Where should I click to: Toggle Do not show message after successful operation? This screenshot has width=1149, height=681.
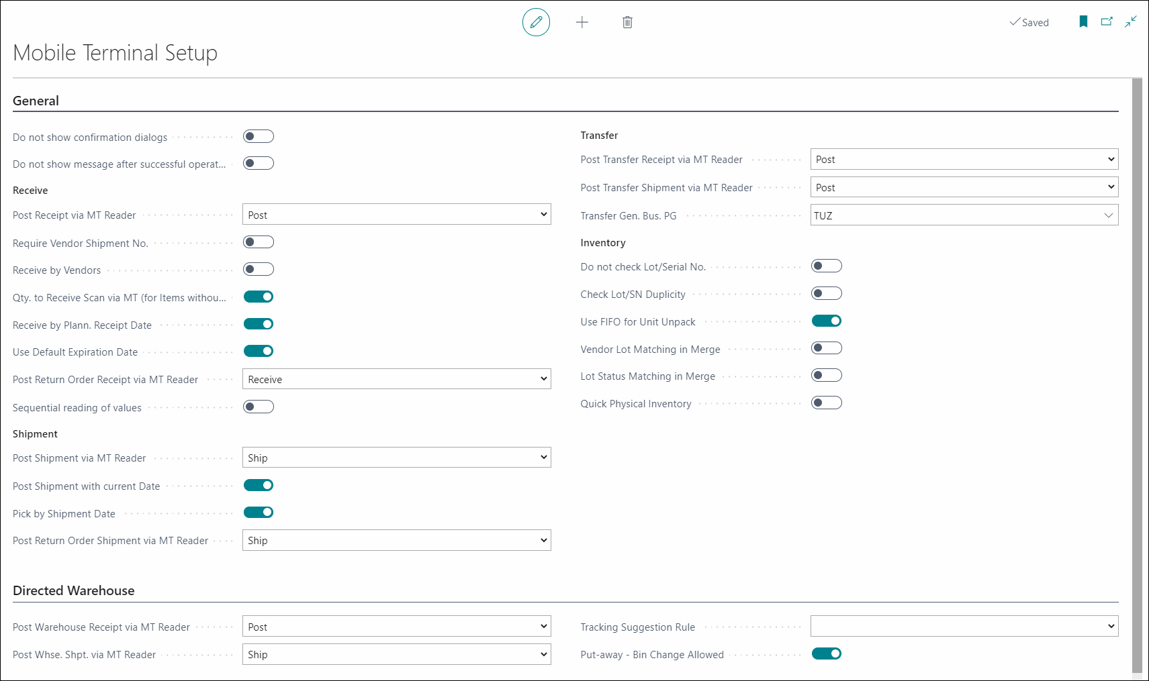pyautogui.click(x=259, y=164)
